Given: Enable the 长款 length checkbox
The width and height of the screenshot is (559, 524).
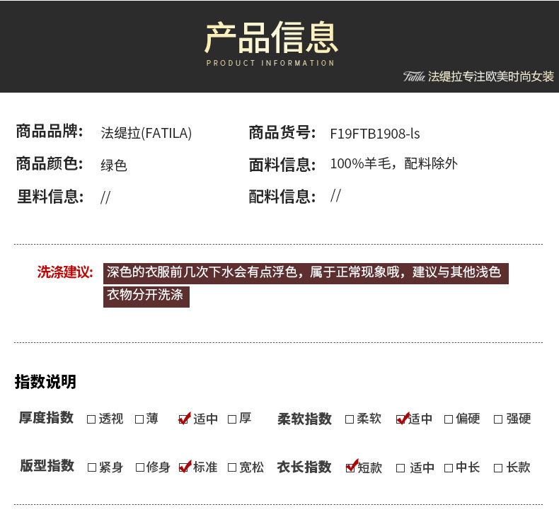Looking at the screenshot, I should 498,467.
